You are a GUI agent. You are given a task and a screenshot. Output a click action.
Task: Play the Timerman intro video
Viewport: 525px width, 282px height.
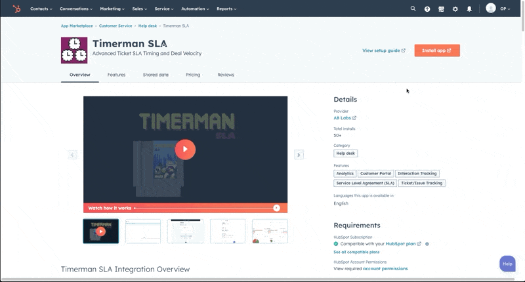click(x=185, y=150)
